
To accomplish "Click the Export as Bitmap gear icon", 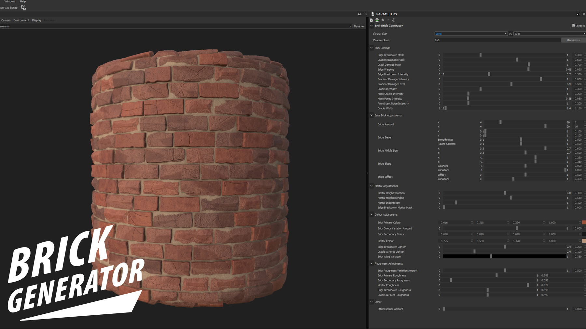I will (x=23, y=7).
